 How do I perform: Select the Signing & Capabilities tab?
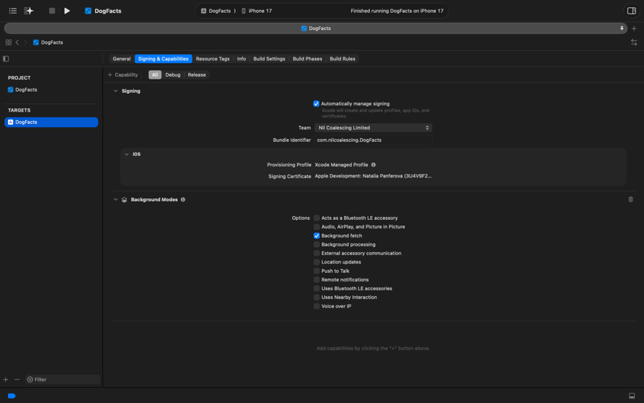pos(163,59)
